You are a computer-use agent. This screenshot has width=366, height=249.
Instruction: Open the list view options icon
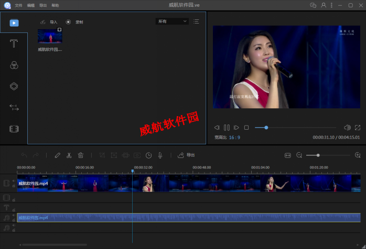196,21
